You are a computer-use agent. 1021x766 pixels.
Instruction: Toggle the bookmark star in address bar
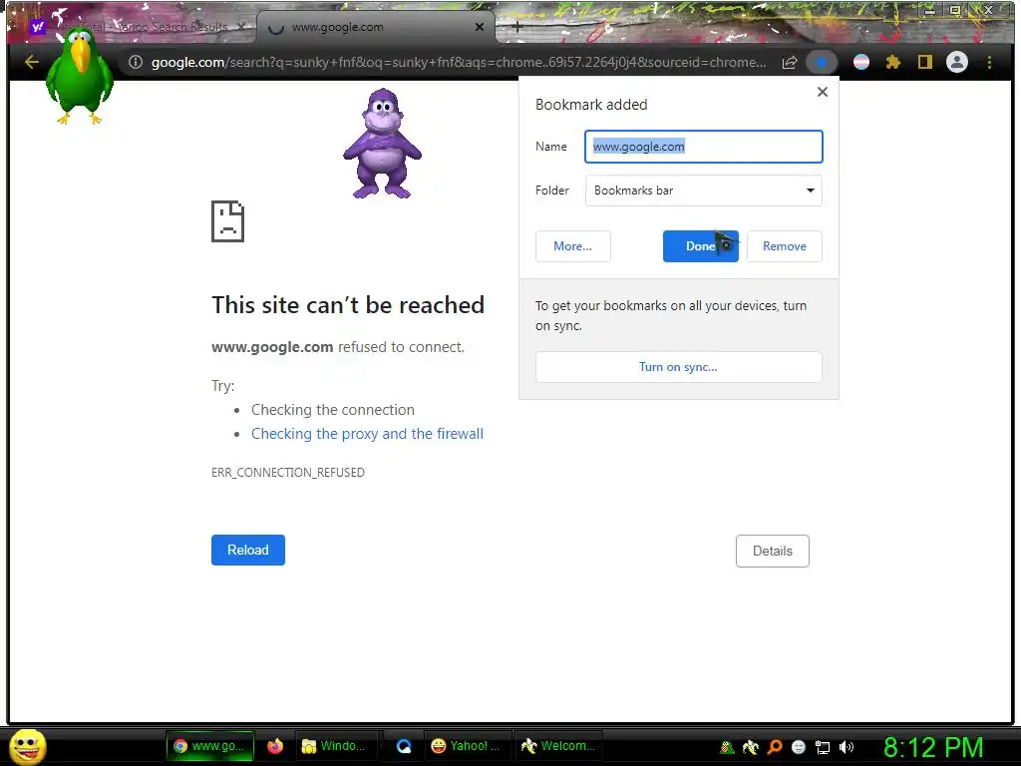click(x=822, y=62)
